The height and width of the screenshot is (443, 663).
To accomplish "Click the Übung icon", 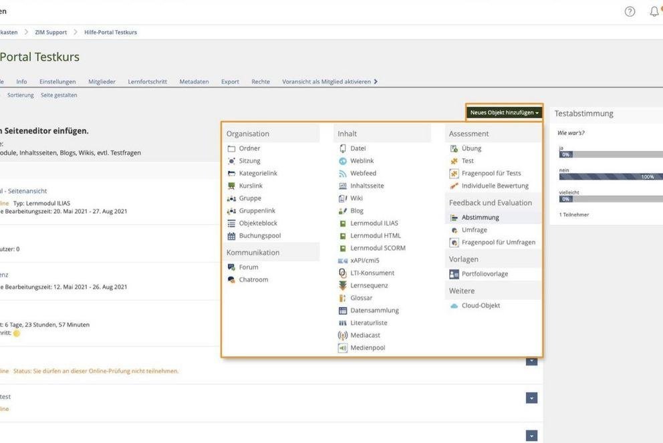I will 454,148.
